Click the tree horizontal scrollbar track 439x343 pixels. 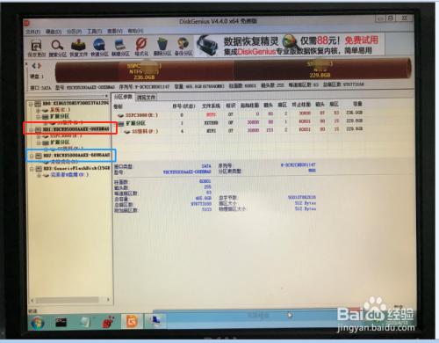(x=70, y=300)
